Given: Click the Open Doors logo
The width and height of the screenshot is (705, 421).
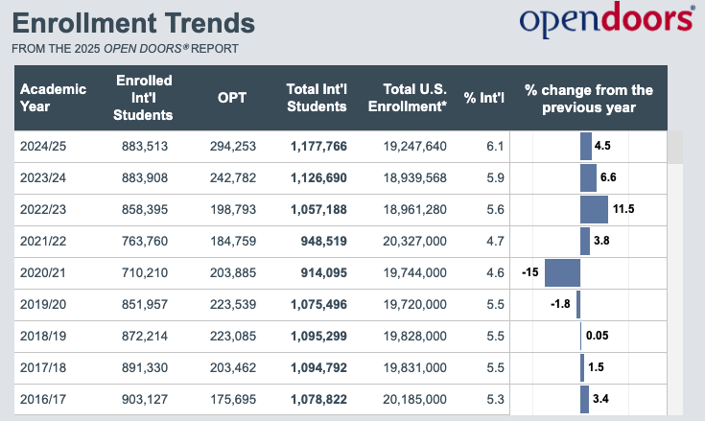Looking at the screenshot, I should [x=606, y=22].
